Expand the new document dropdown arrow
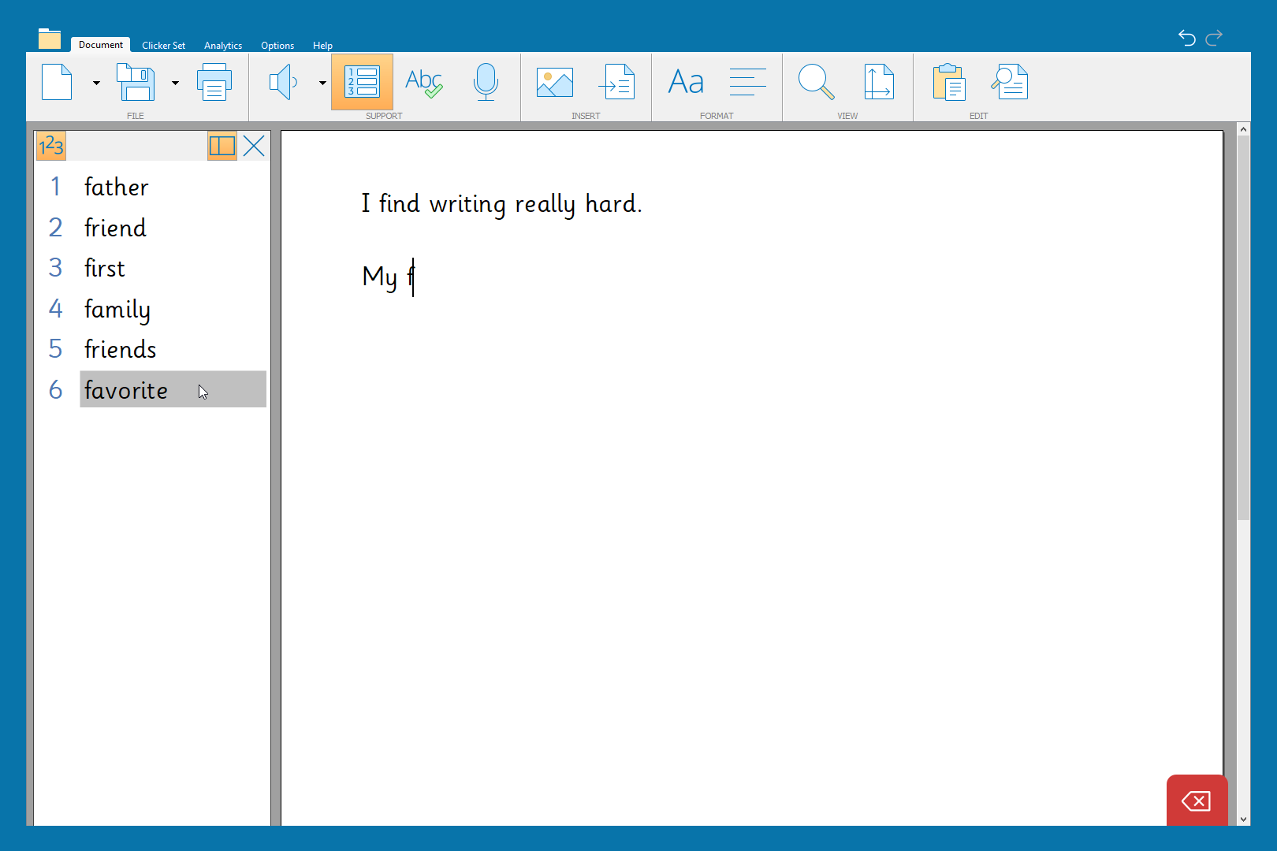 tap(96, 83)
